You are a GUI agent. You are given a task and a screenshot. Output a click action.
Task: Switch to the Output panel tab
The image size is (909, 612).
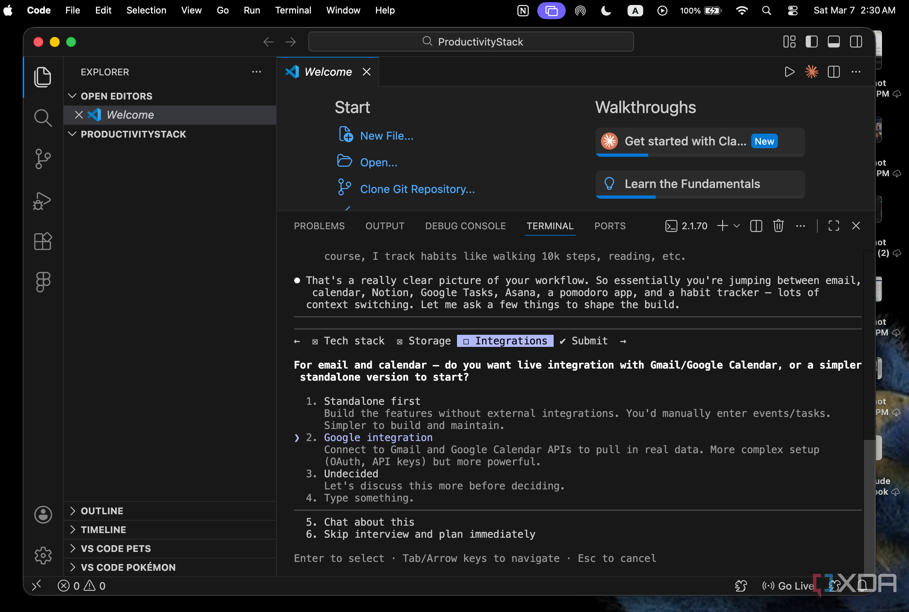click(x=384, y=226)
